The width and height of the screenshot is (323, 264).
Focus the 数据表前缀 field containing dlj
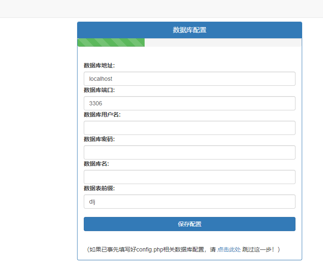[x=190, y=202]
